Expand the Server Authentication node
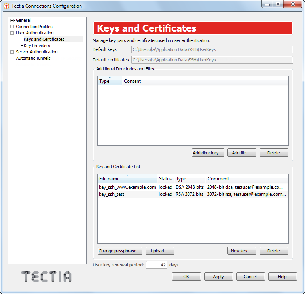This screenshot has height=294, width=305. 12,52
